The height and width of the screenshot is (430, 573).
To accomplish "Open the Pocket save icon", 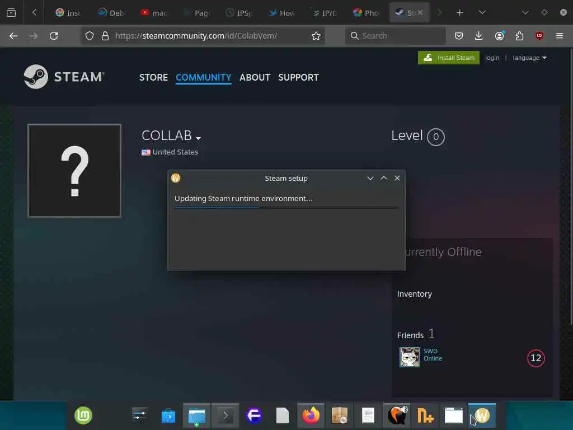I will coord(459,36).
